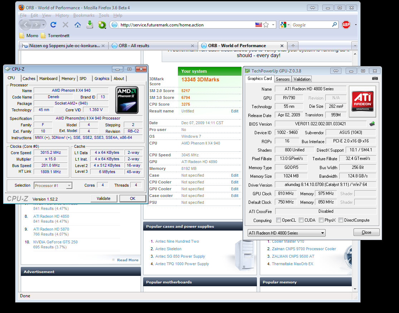
Task: Click the page scrollbar up arrow
Action: point(355,54)
